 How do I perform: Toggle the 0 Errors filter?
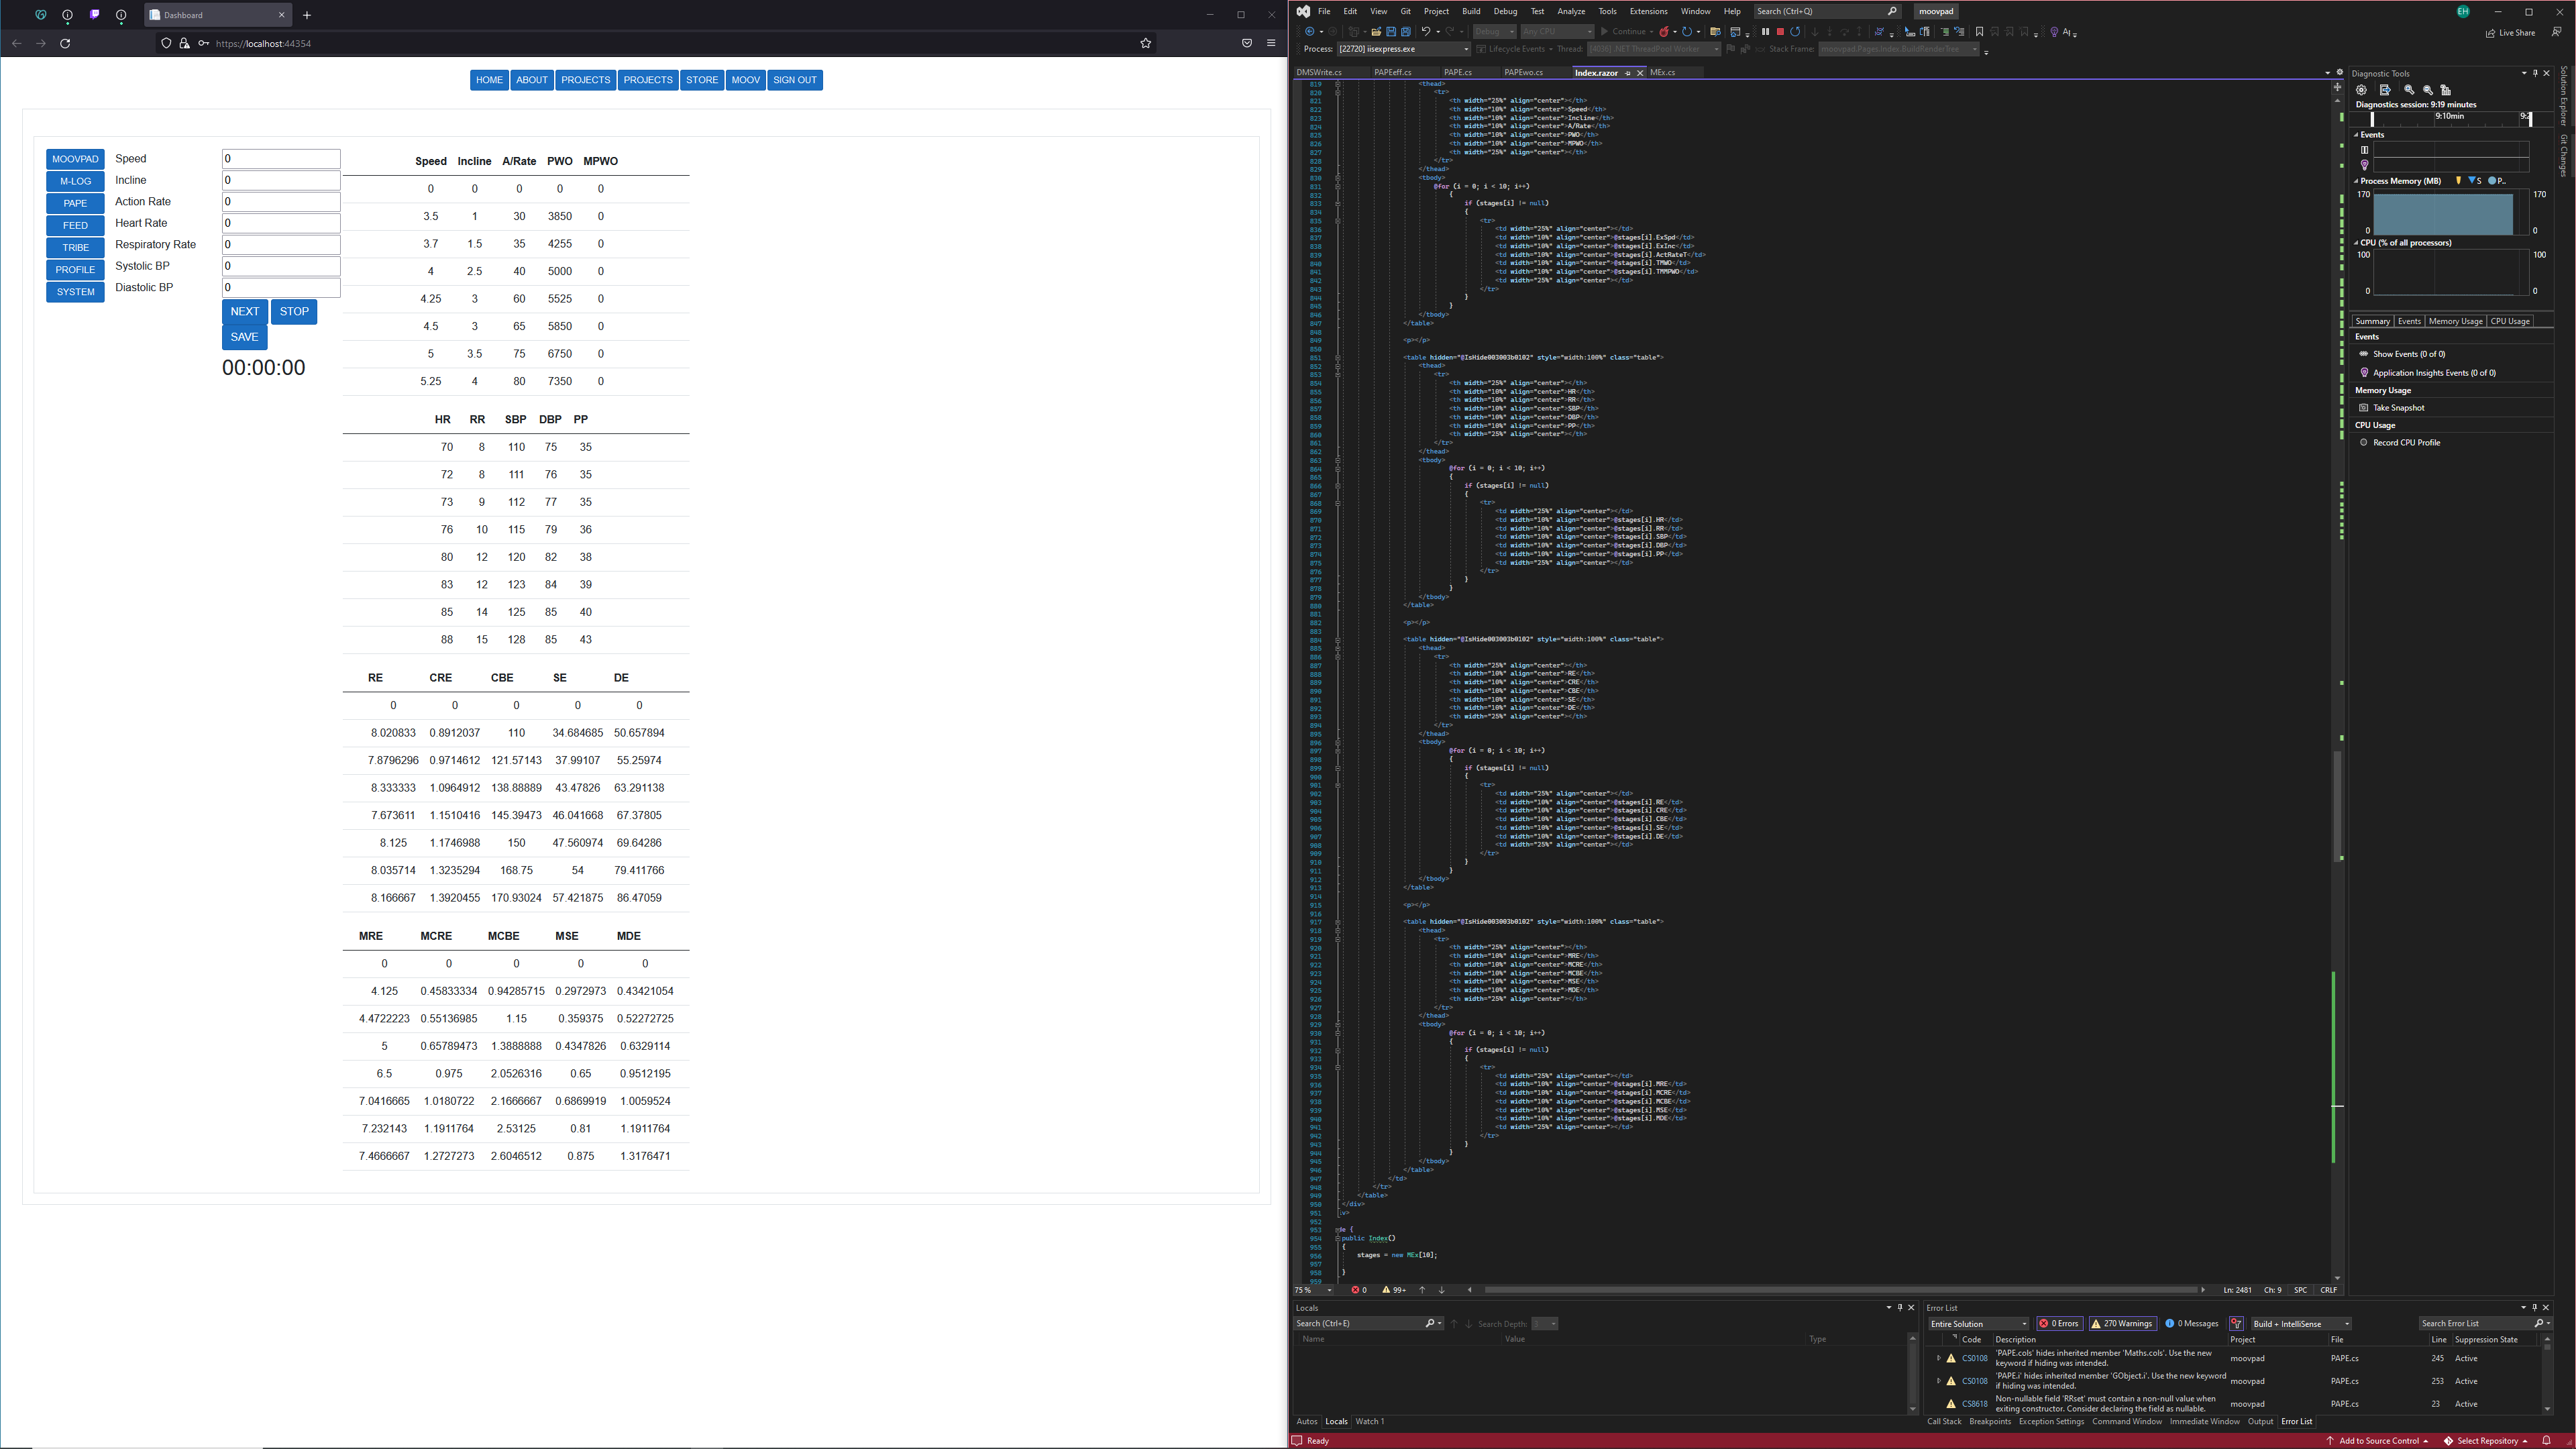[x=2060, y=1323]
